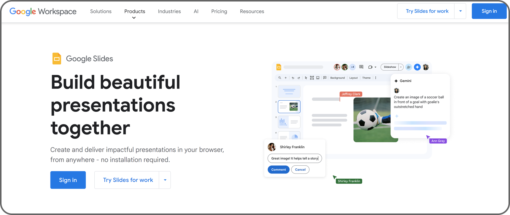
Task: Click the light blue loading sparkle
Action: point(397,116)
